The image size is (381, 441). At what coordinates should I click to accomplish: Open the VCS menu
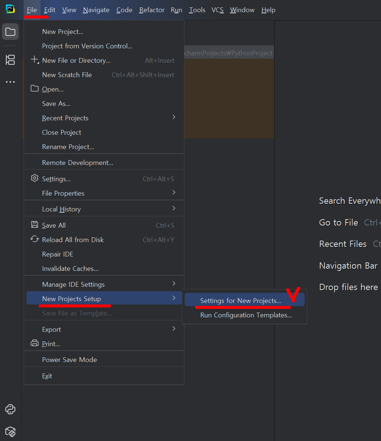coord(218,10)
